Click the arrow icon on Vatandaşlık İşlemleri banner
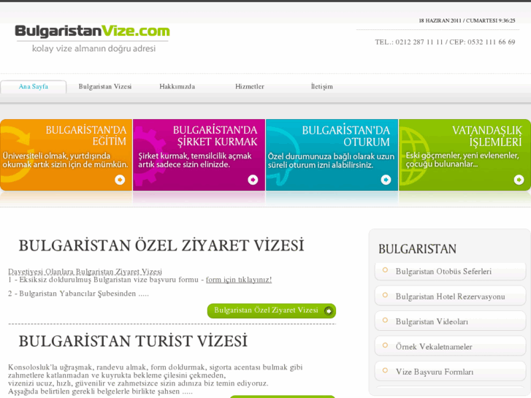Image resolution: width=531 pixels, height=398 pixels. click(519, 180)
